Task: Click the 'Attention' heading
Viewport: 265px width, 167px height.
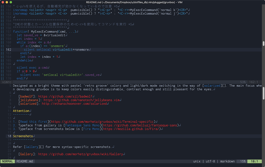Action: click(x=21, y=111)
